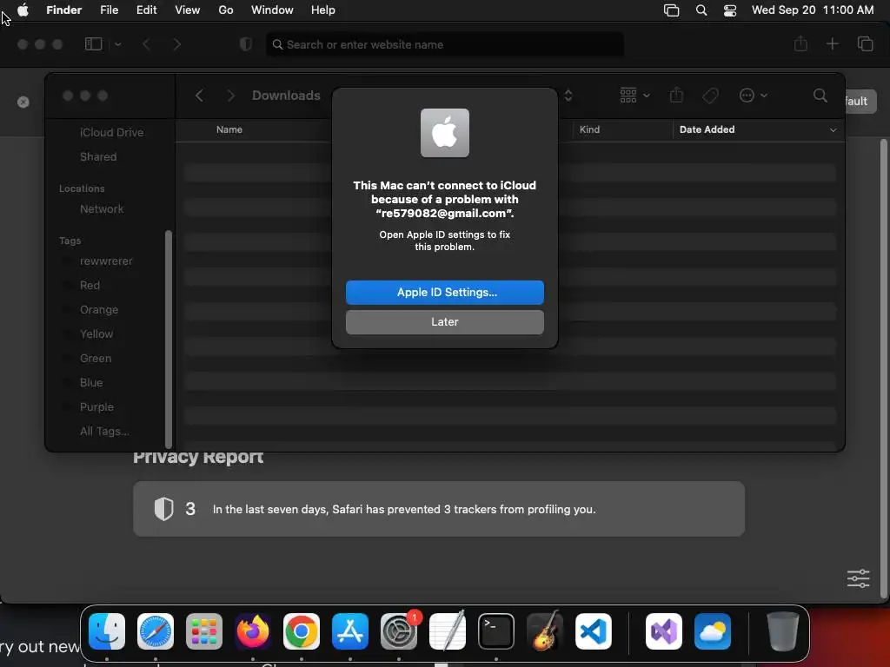Select Network in Finder sidebar
Image resolution: width=890 pixels, height=667 pixels.
pos(102,208)
